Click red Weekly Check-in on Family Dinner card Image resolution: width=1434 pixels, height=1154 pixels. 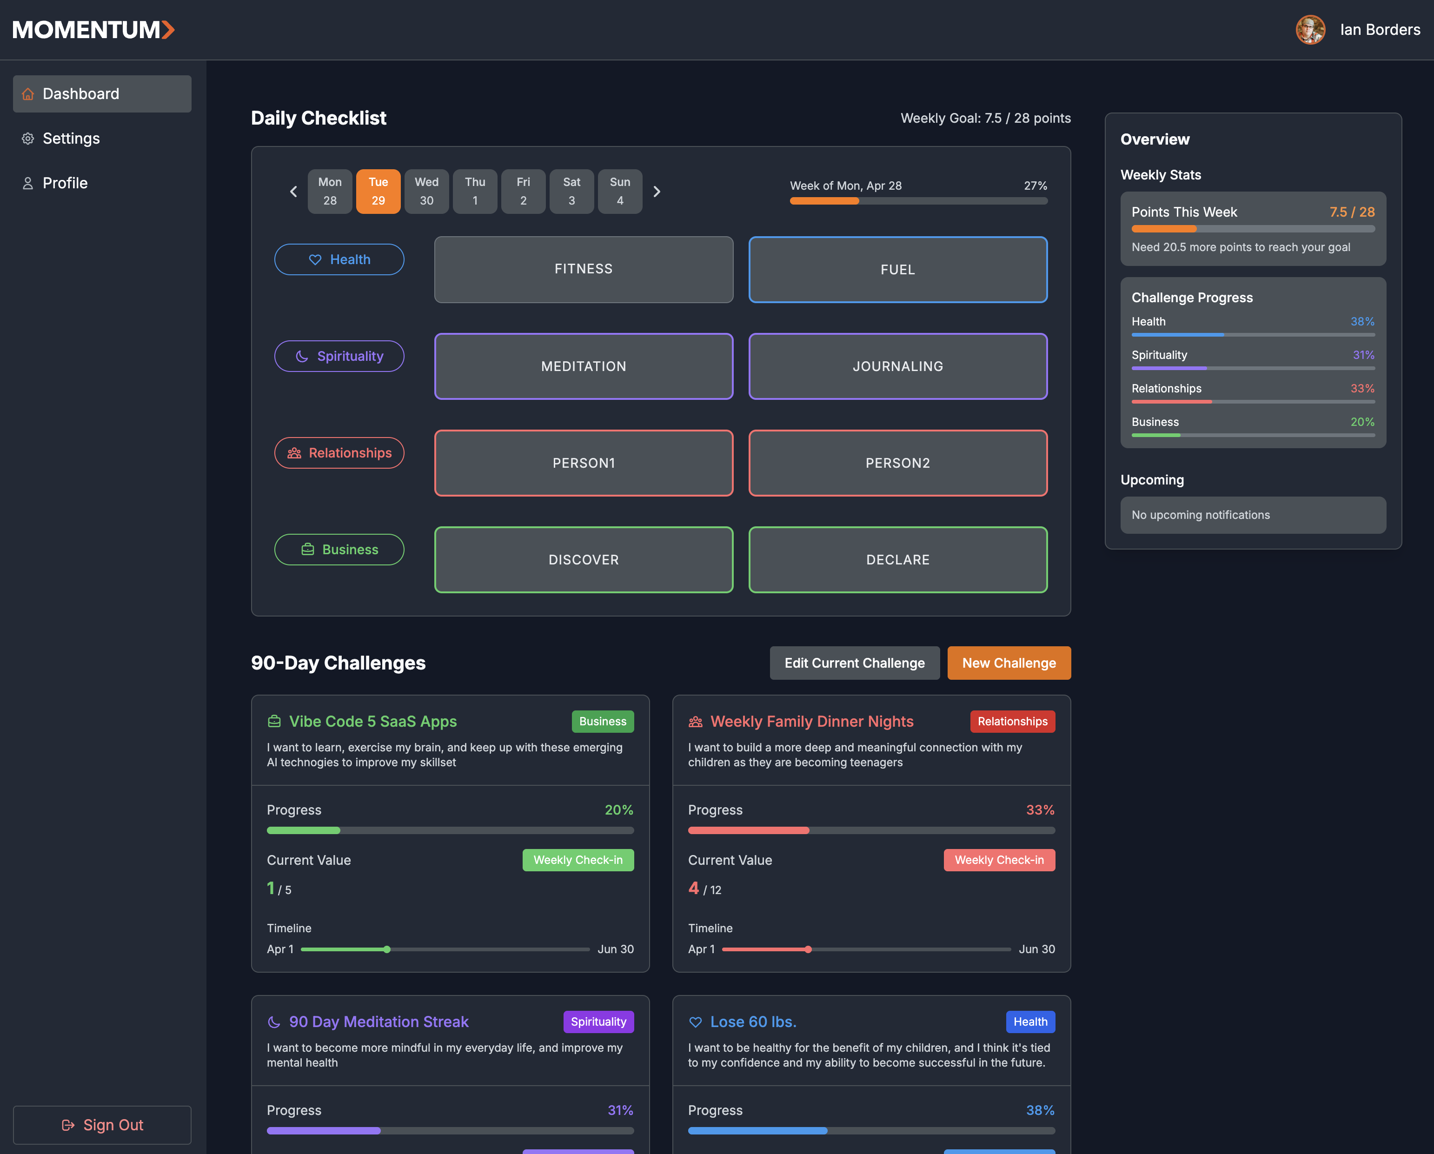(x=999, y=860)
